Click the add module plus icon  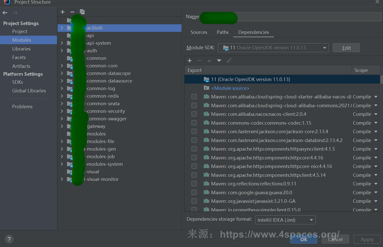click(62, 12)
